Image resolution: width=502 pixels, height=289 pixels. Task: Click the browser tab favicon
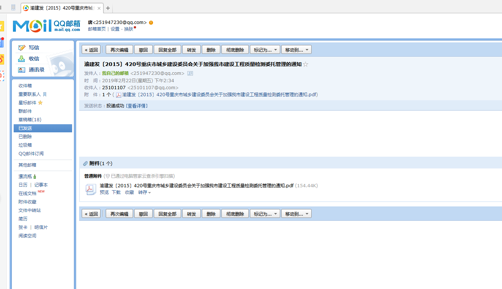[26, 8]
